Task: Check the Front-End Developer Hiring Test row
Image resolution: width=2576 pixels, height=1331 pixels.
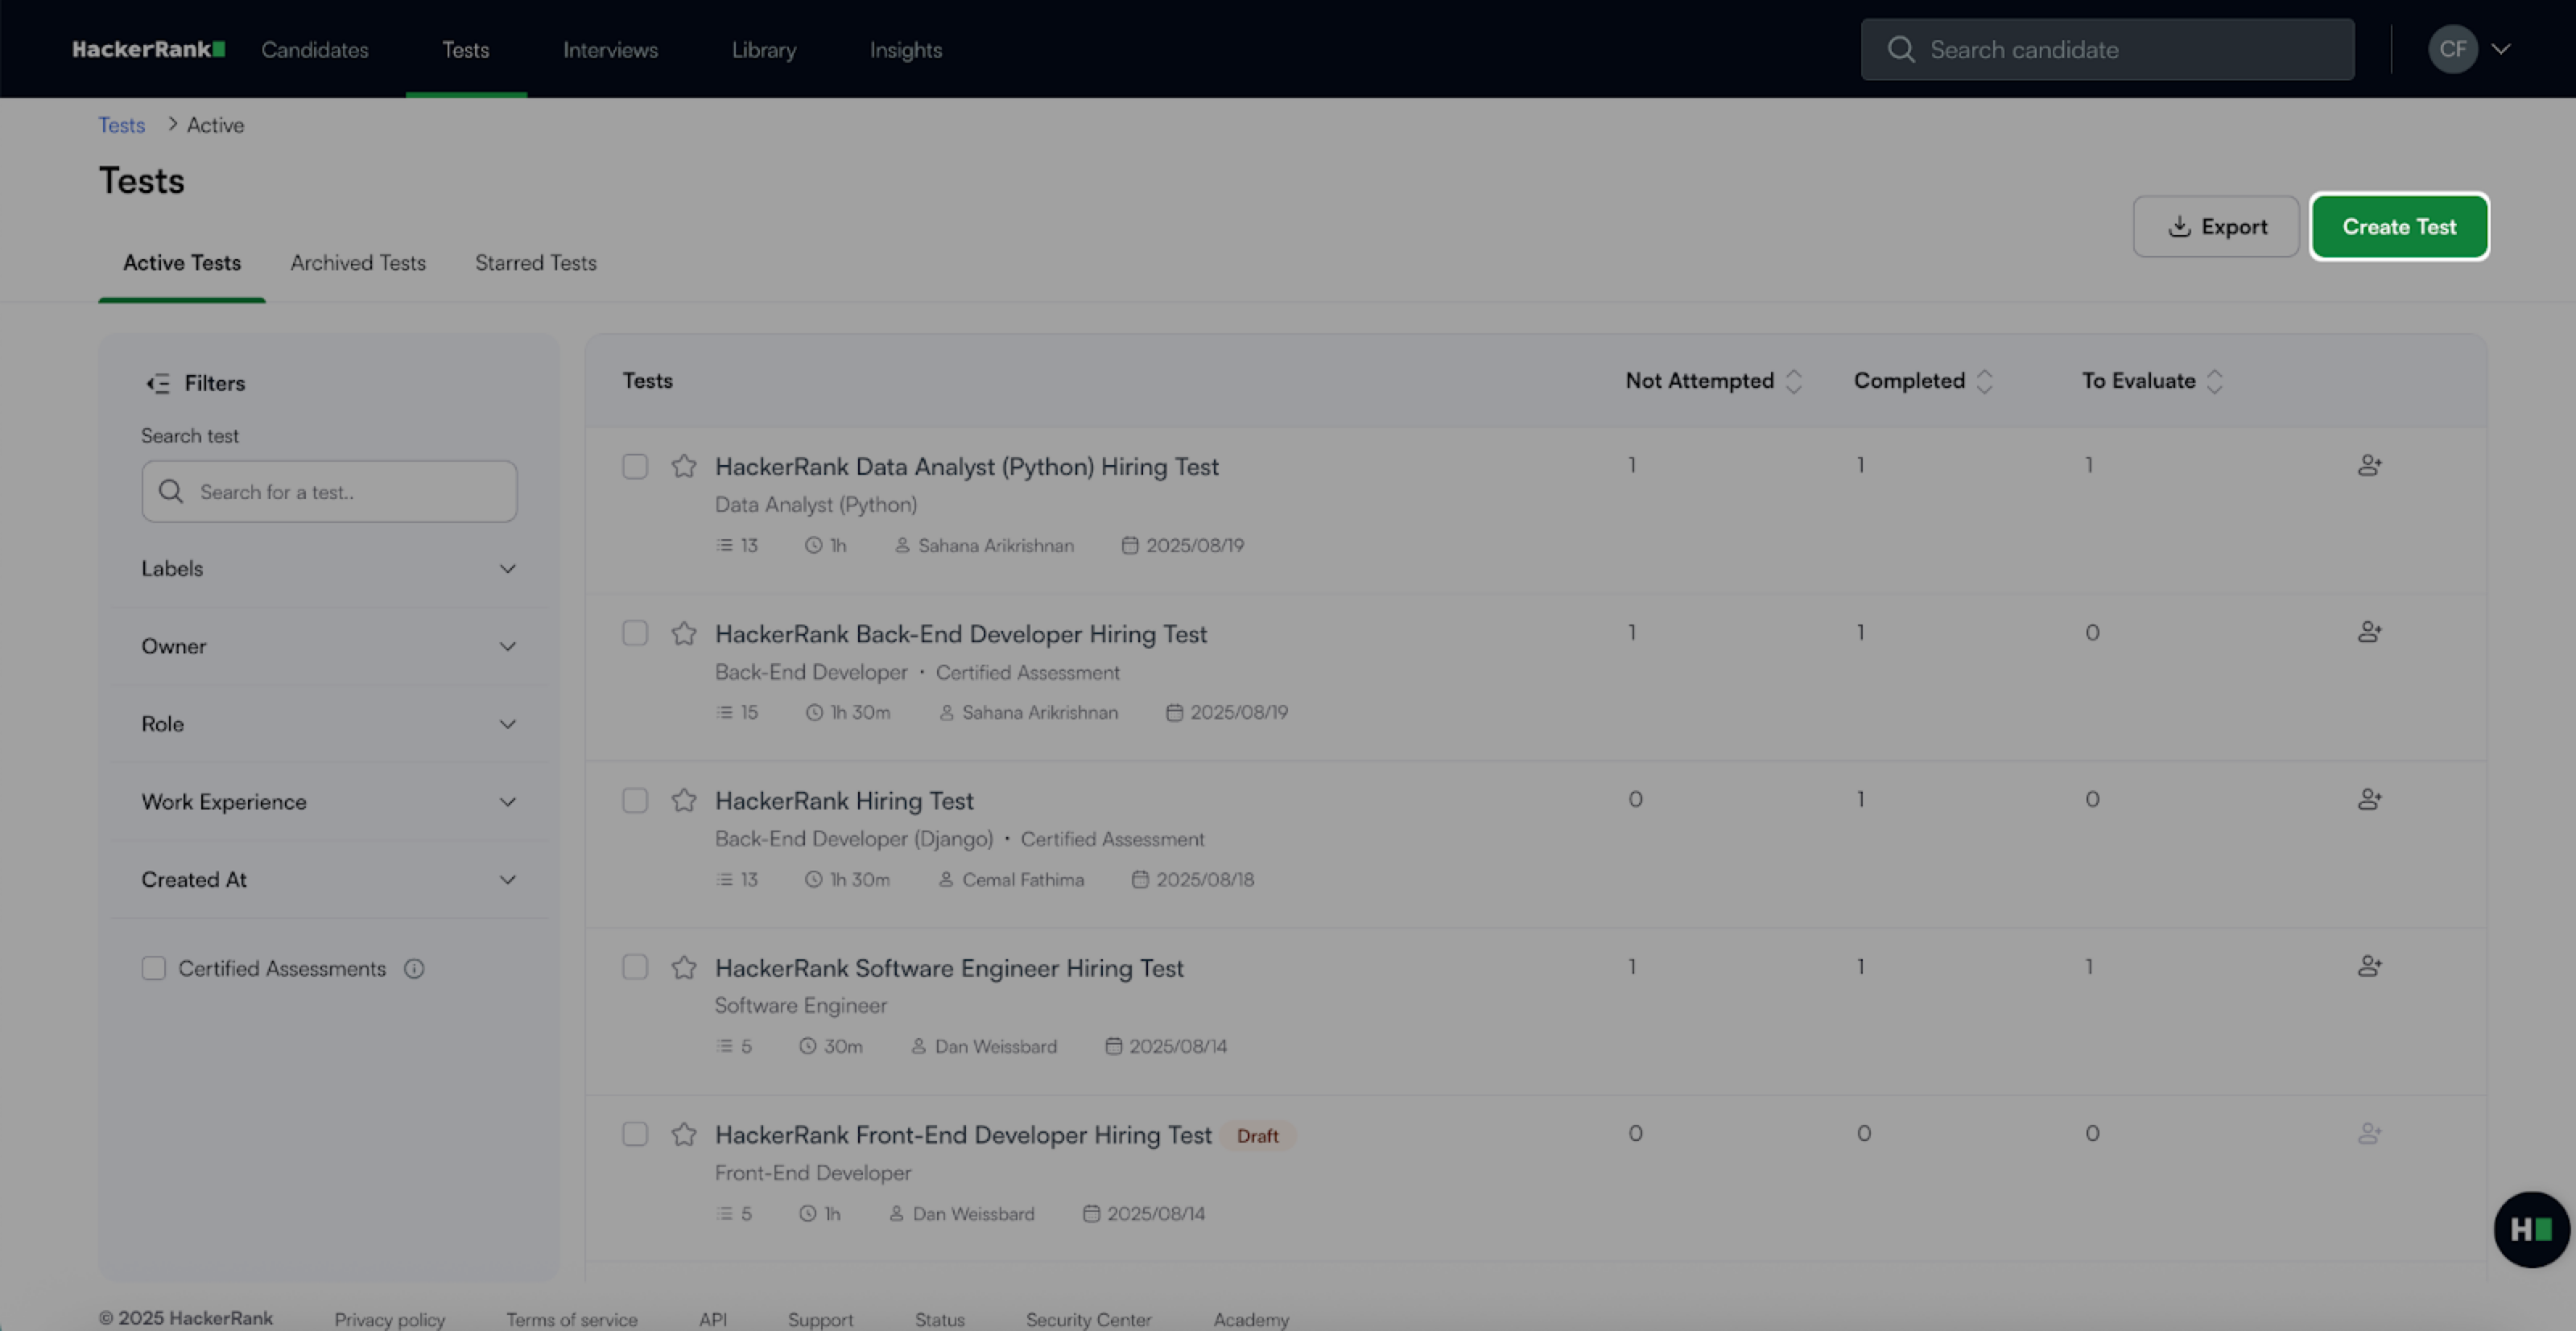Action: (635, 1134)
